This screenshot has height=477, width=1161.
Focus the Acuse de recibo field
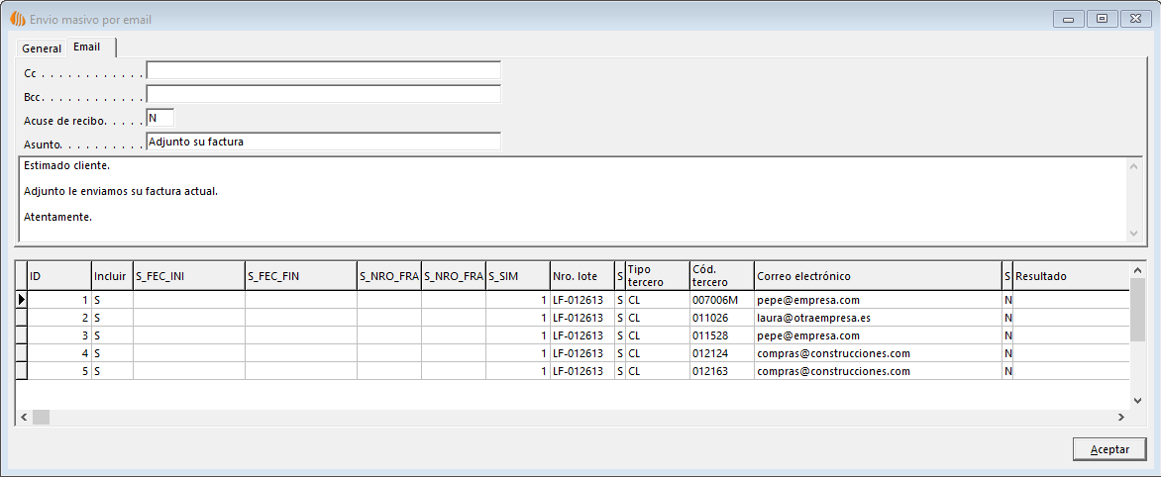point(159,118)
